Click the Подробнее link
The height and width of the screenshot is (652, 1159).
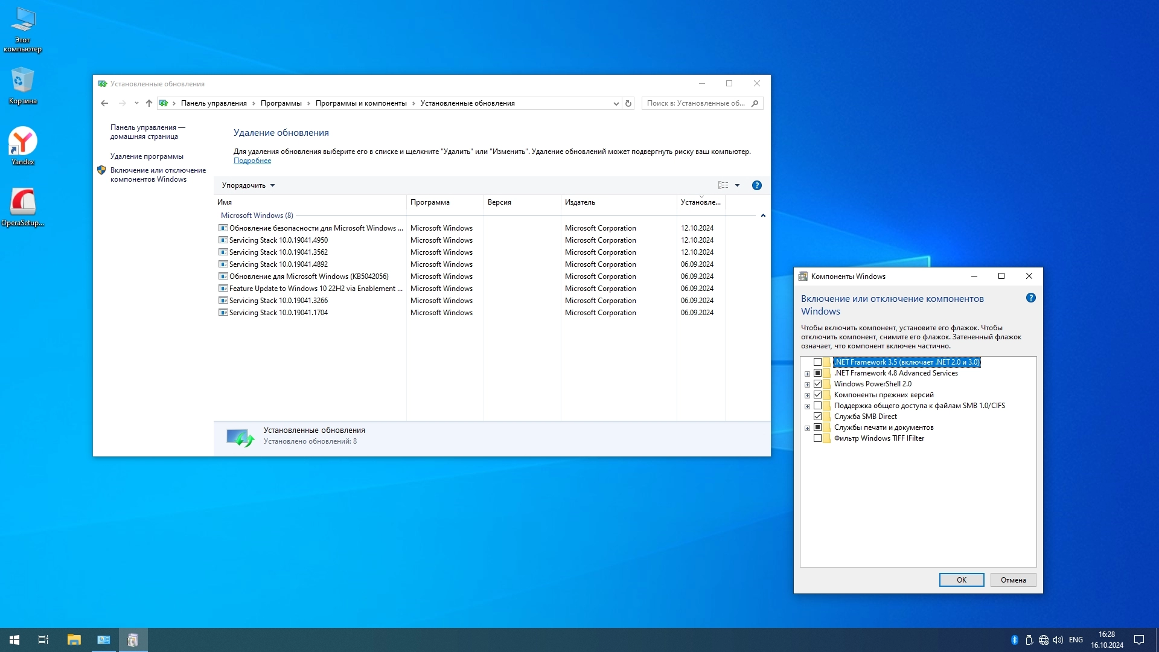point(252,161)
